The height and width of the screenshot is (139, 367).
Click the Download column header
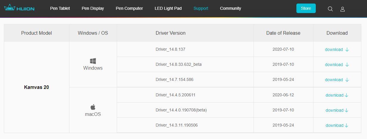pos(337,33)
